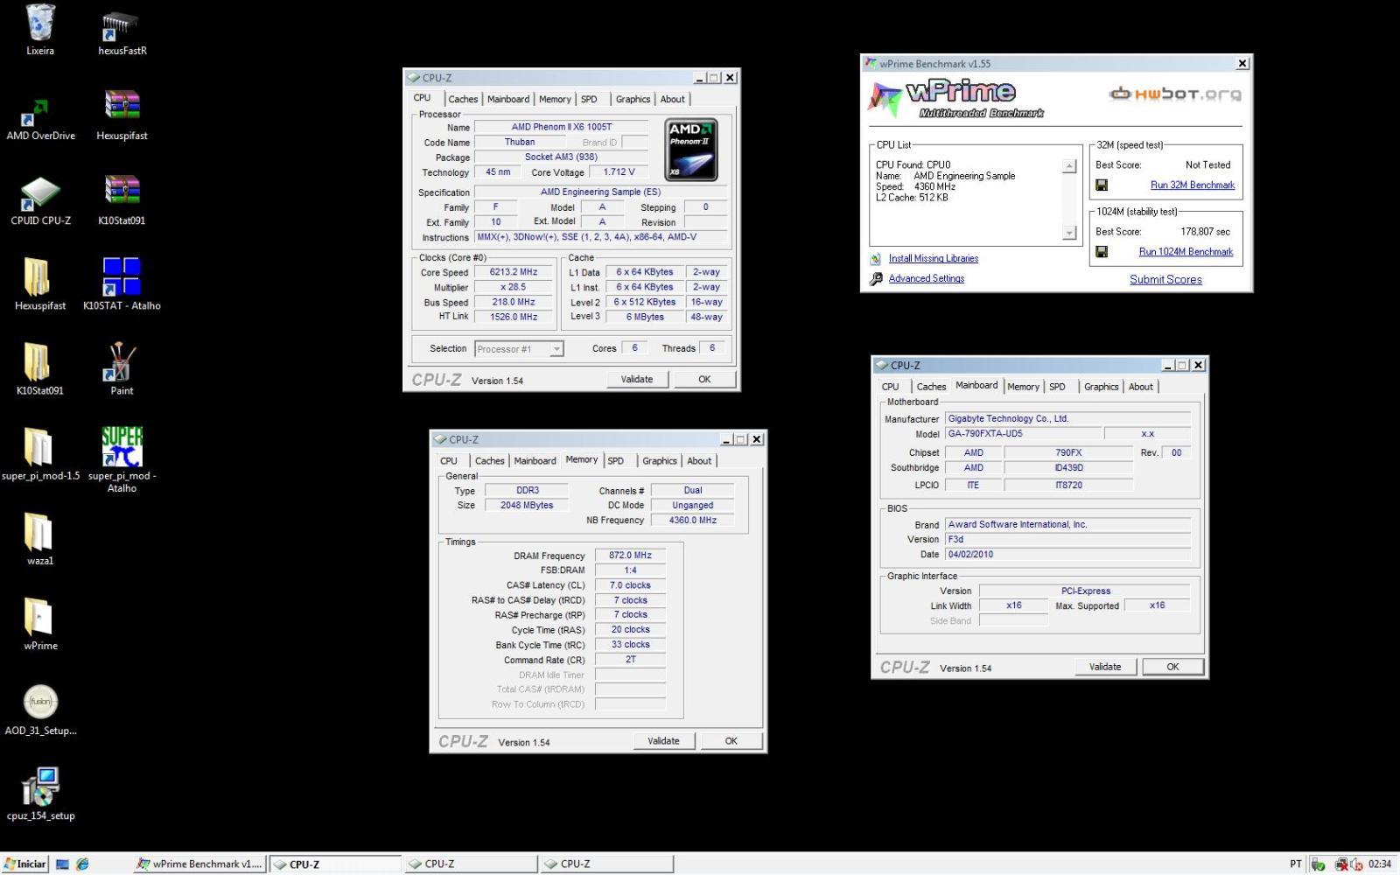
Task: Open SPD tab in Memory CPU-Z window
Action: click(x=616, y=461)
